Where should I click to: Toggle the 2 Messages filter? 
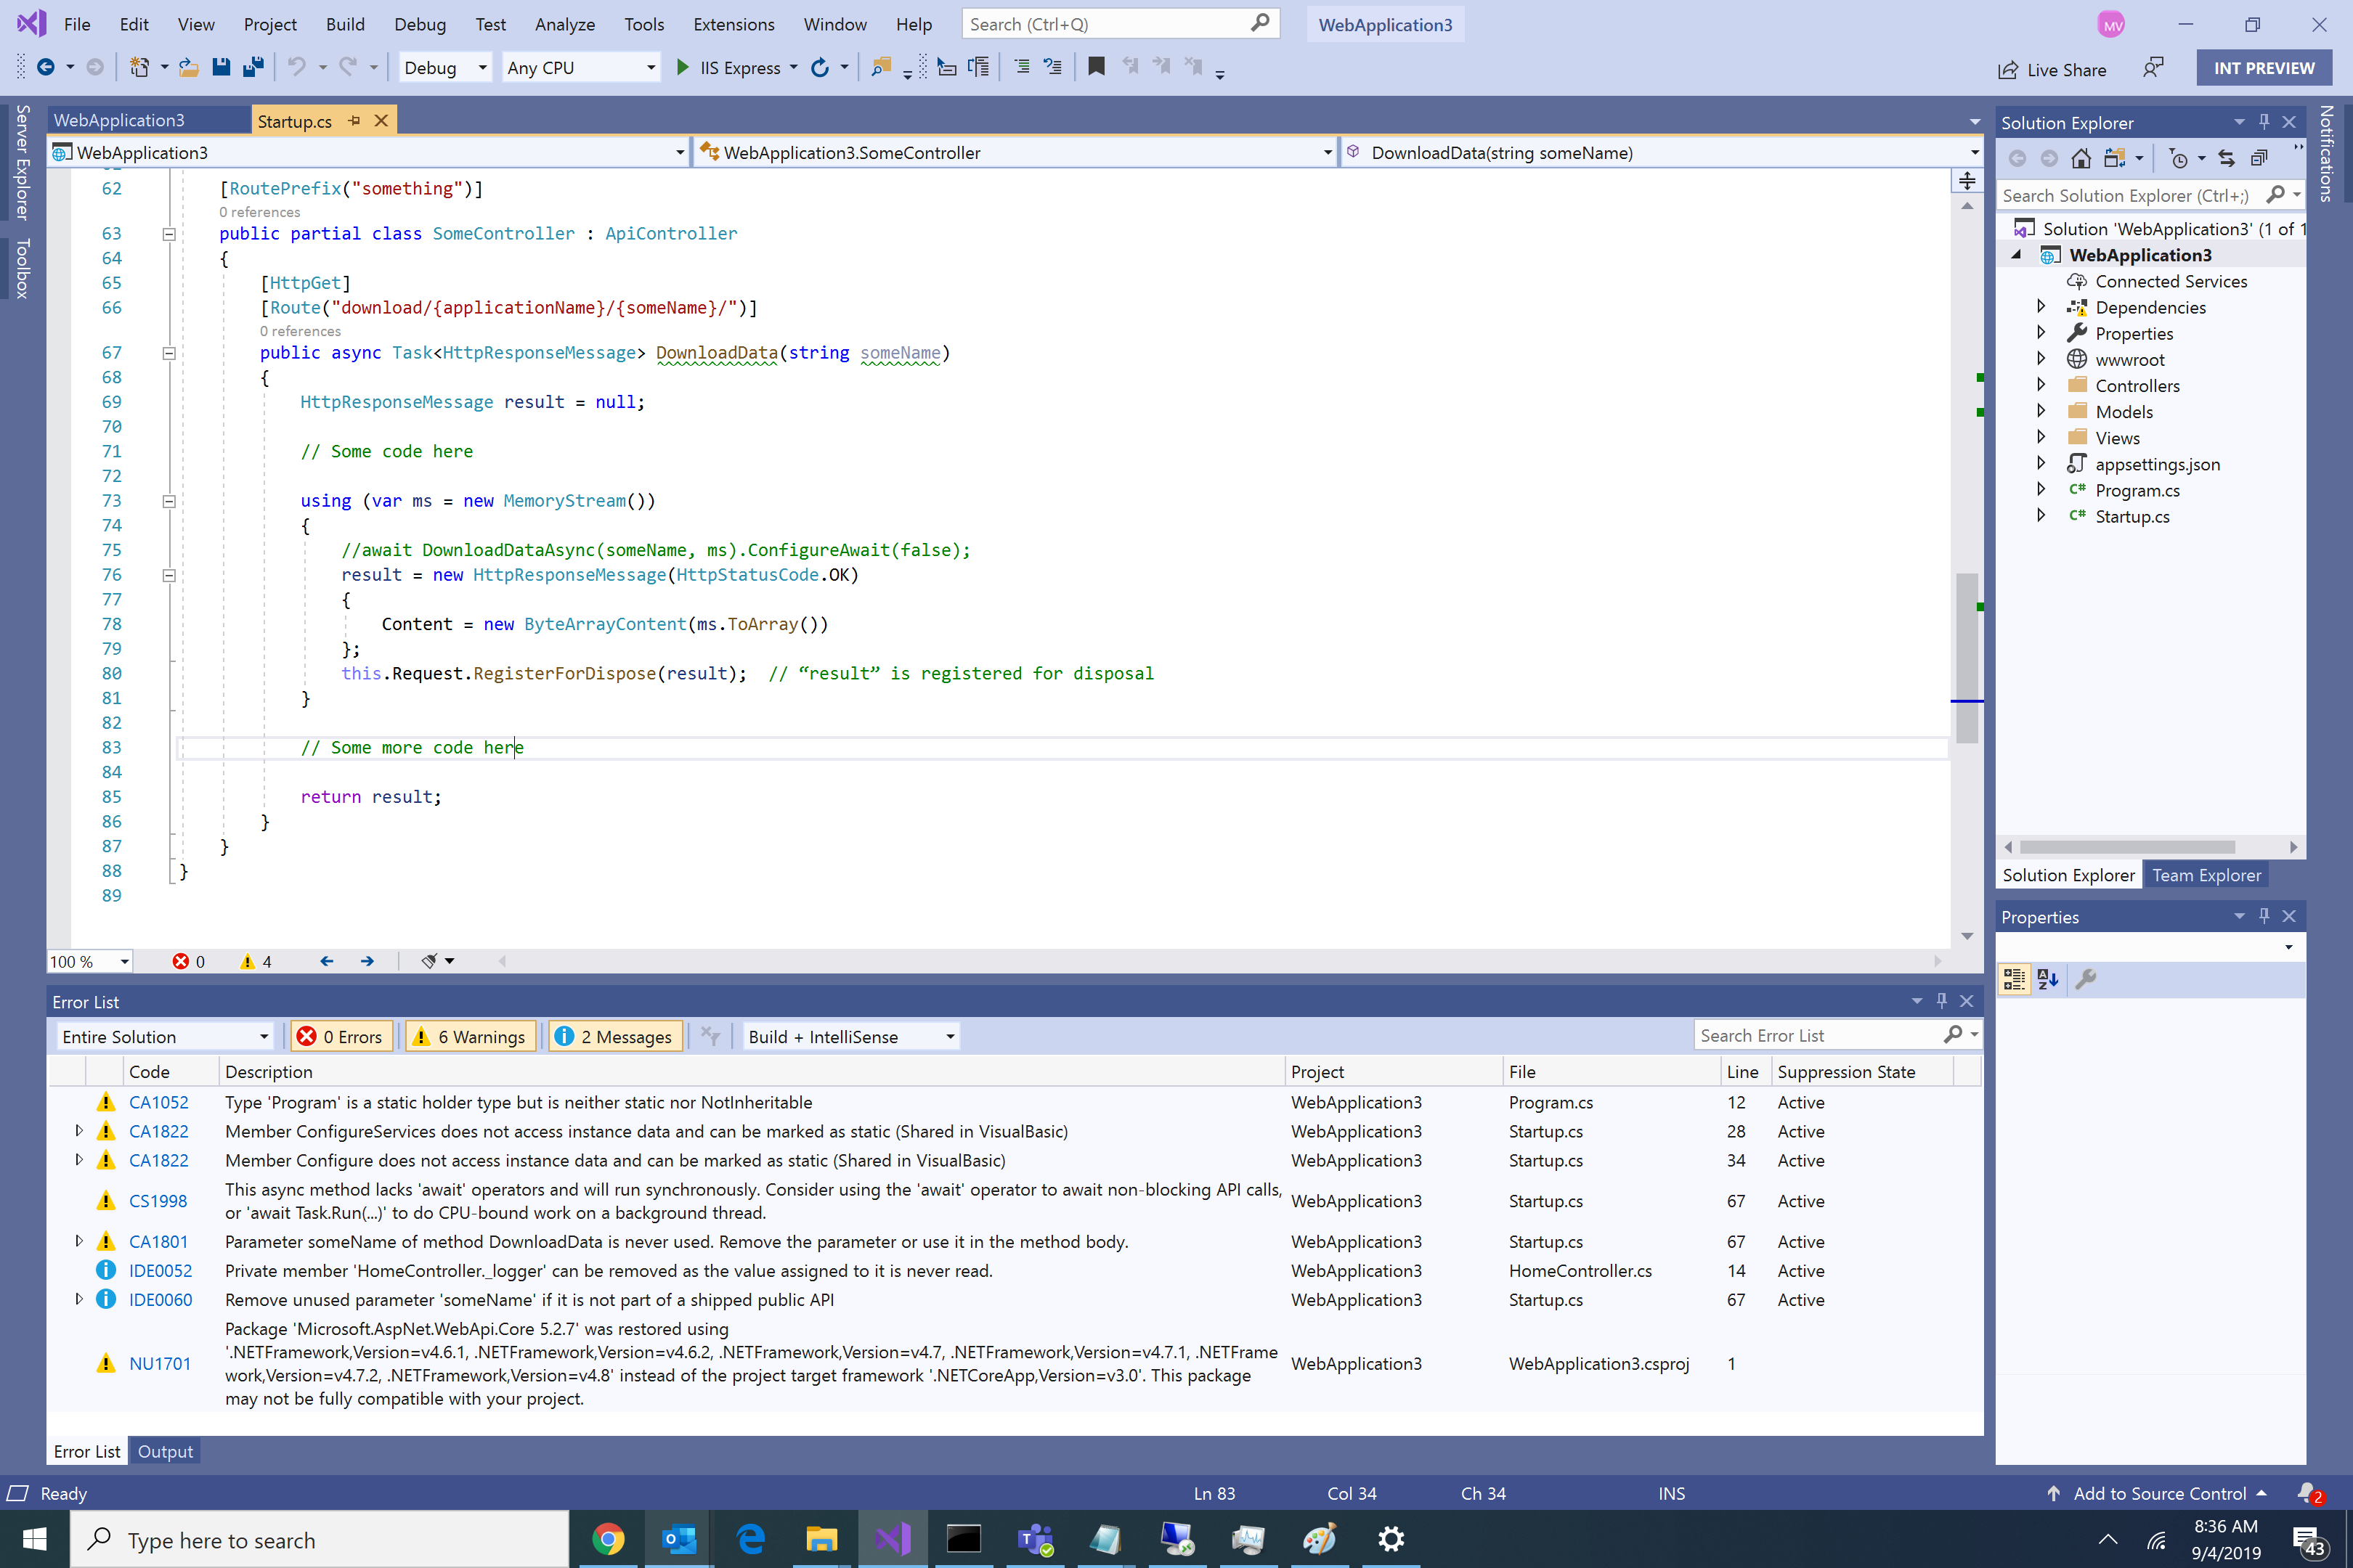(615, 1036)
